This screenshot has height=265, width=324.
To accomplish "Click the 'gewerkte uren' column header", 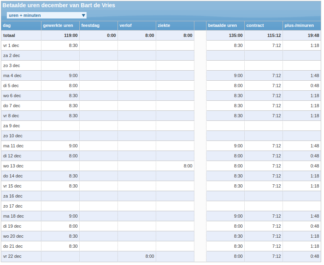I will [x=58, y=25].
